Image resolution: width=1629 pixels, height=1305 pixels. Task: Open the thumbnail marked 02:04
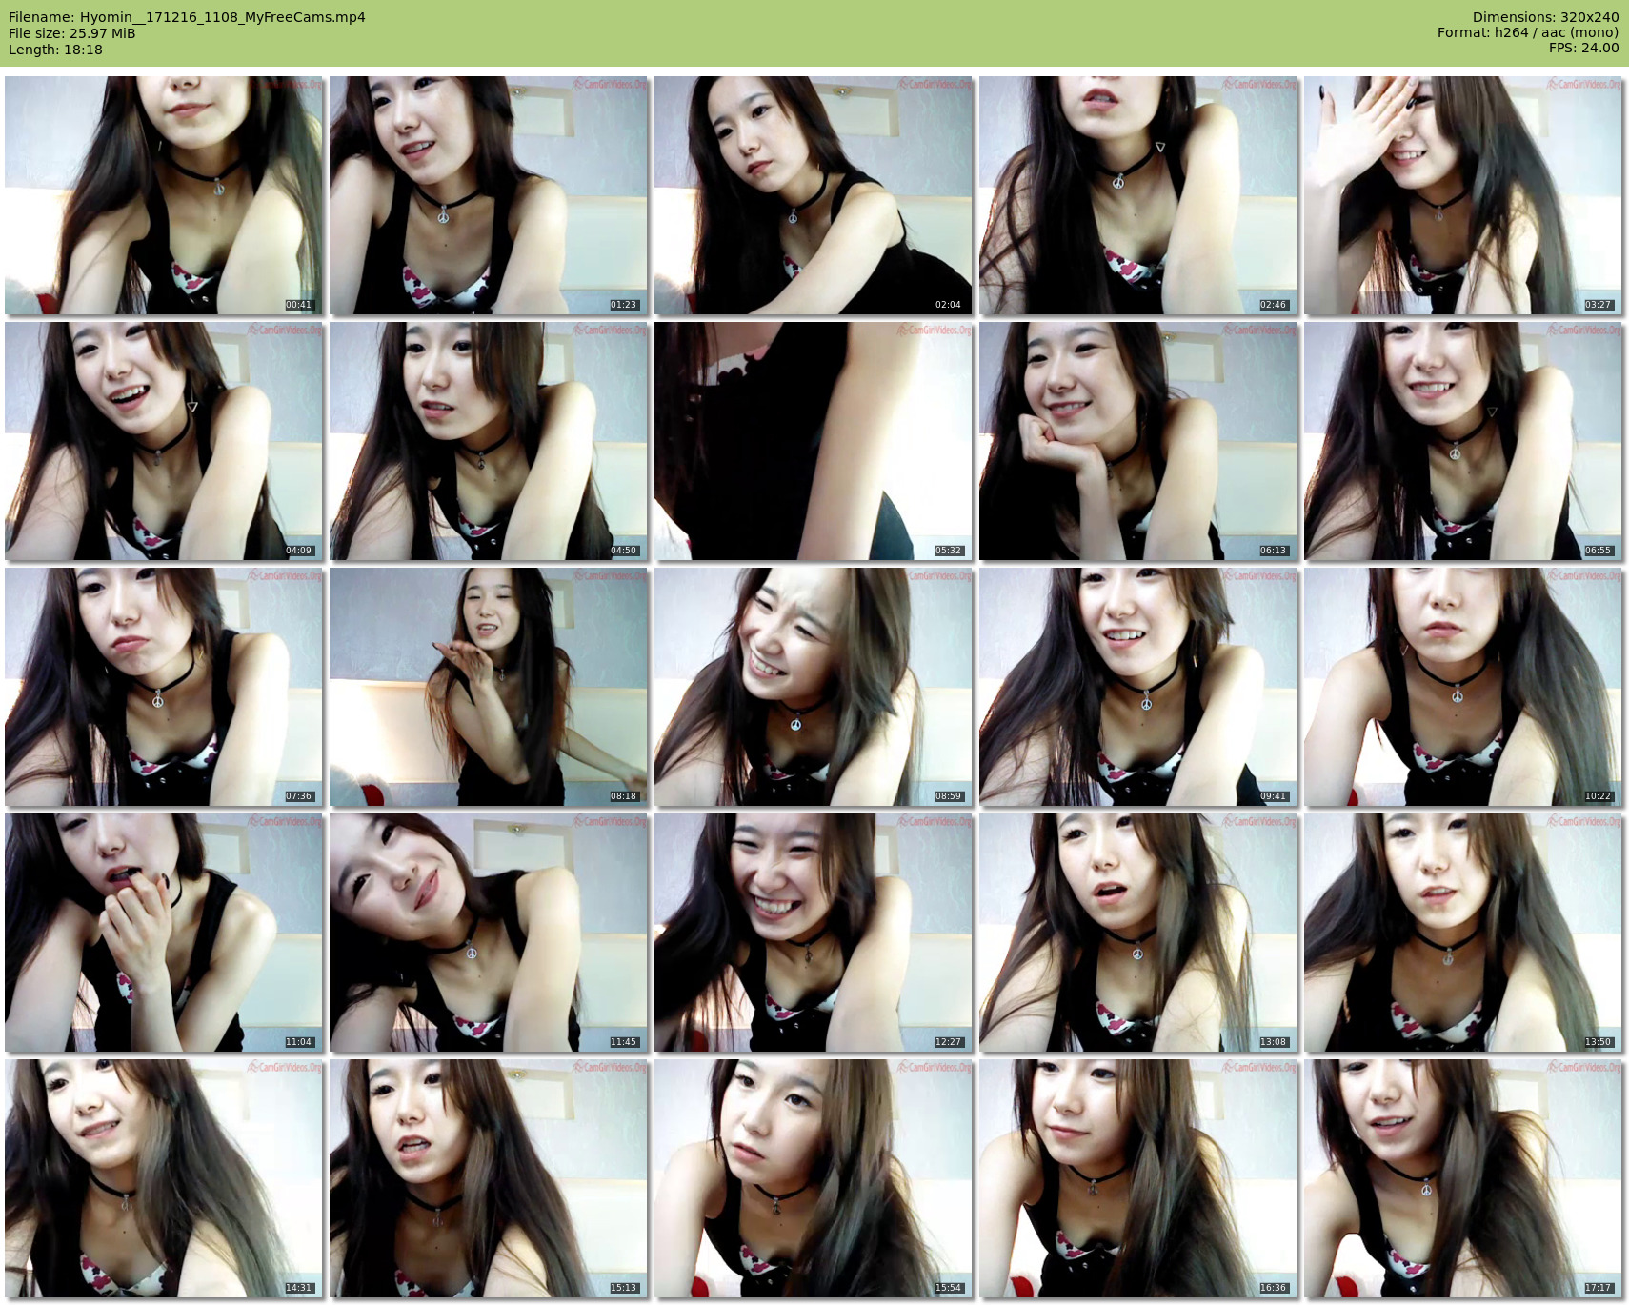[814, 195]
